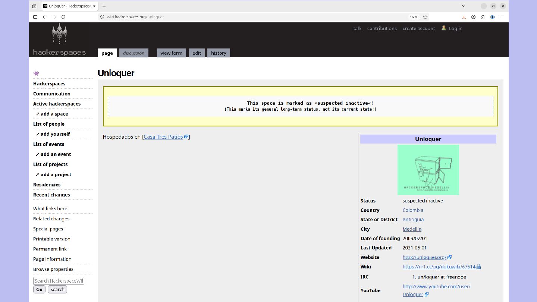Click the browser address bar URL

coord(135,17)
